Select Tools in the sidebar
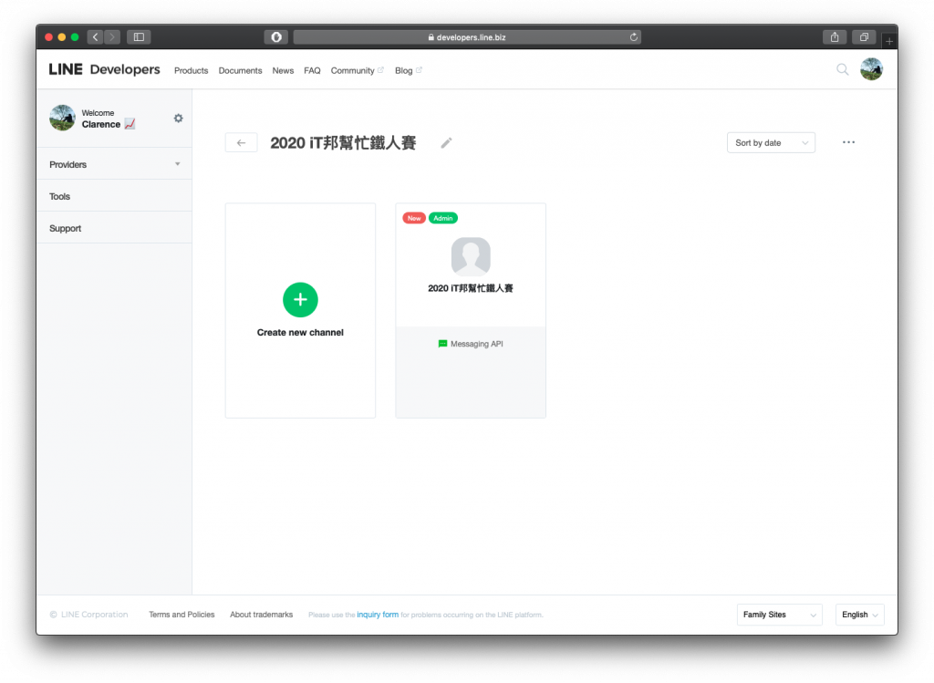This screenshot has width=934, height=683. pos(114,196)
